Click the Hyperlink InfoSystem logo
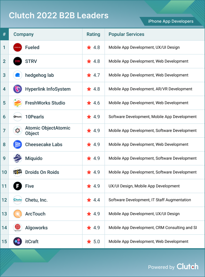The image size is (205, 277). click(x=18, y=89)
